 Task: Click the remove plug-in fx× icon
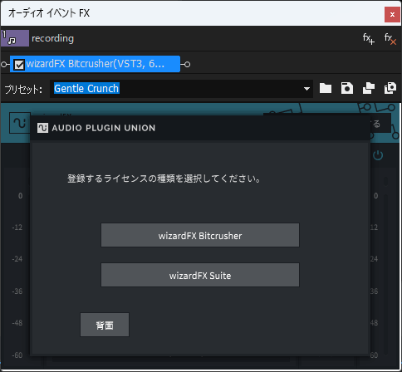[x=390, y=39]
